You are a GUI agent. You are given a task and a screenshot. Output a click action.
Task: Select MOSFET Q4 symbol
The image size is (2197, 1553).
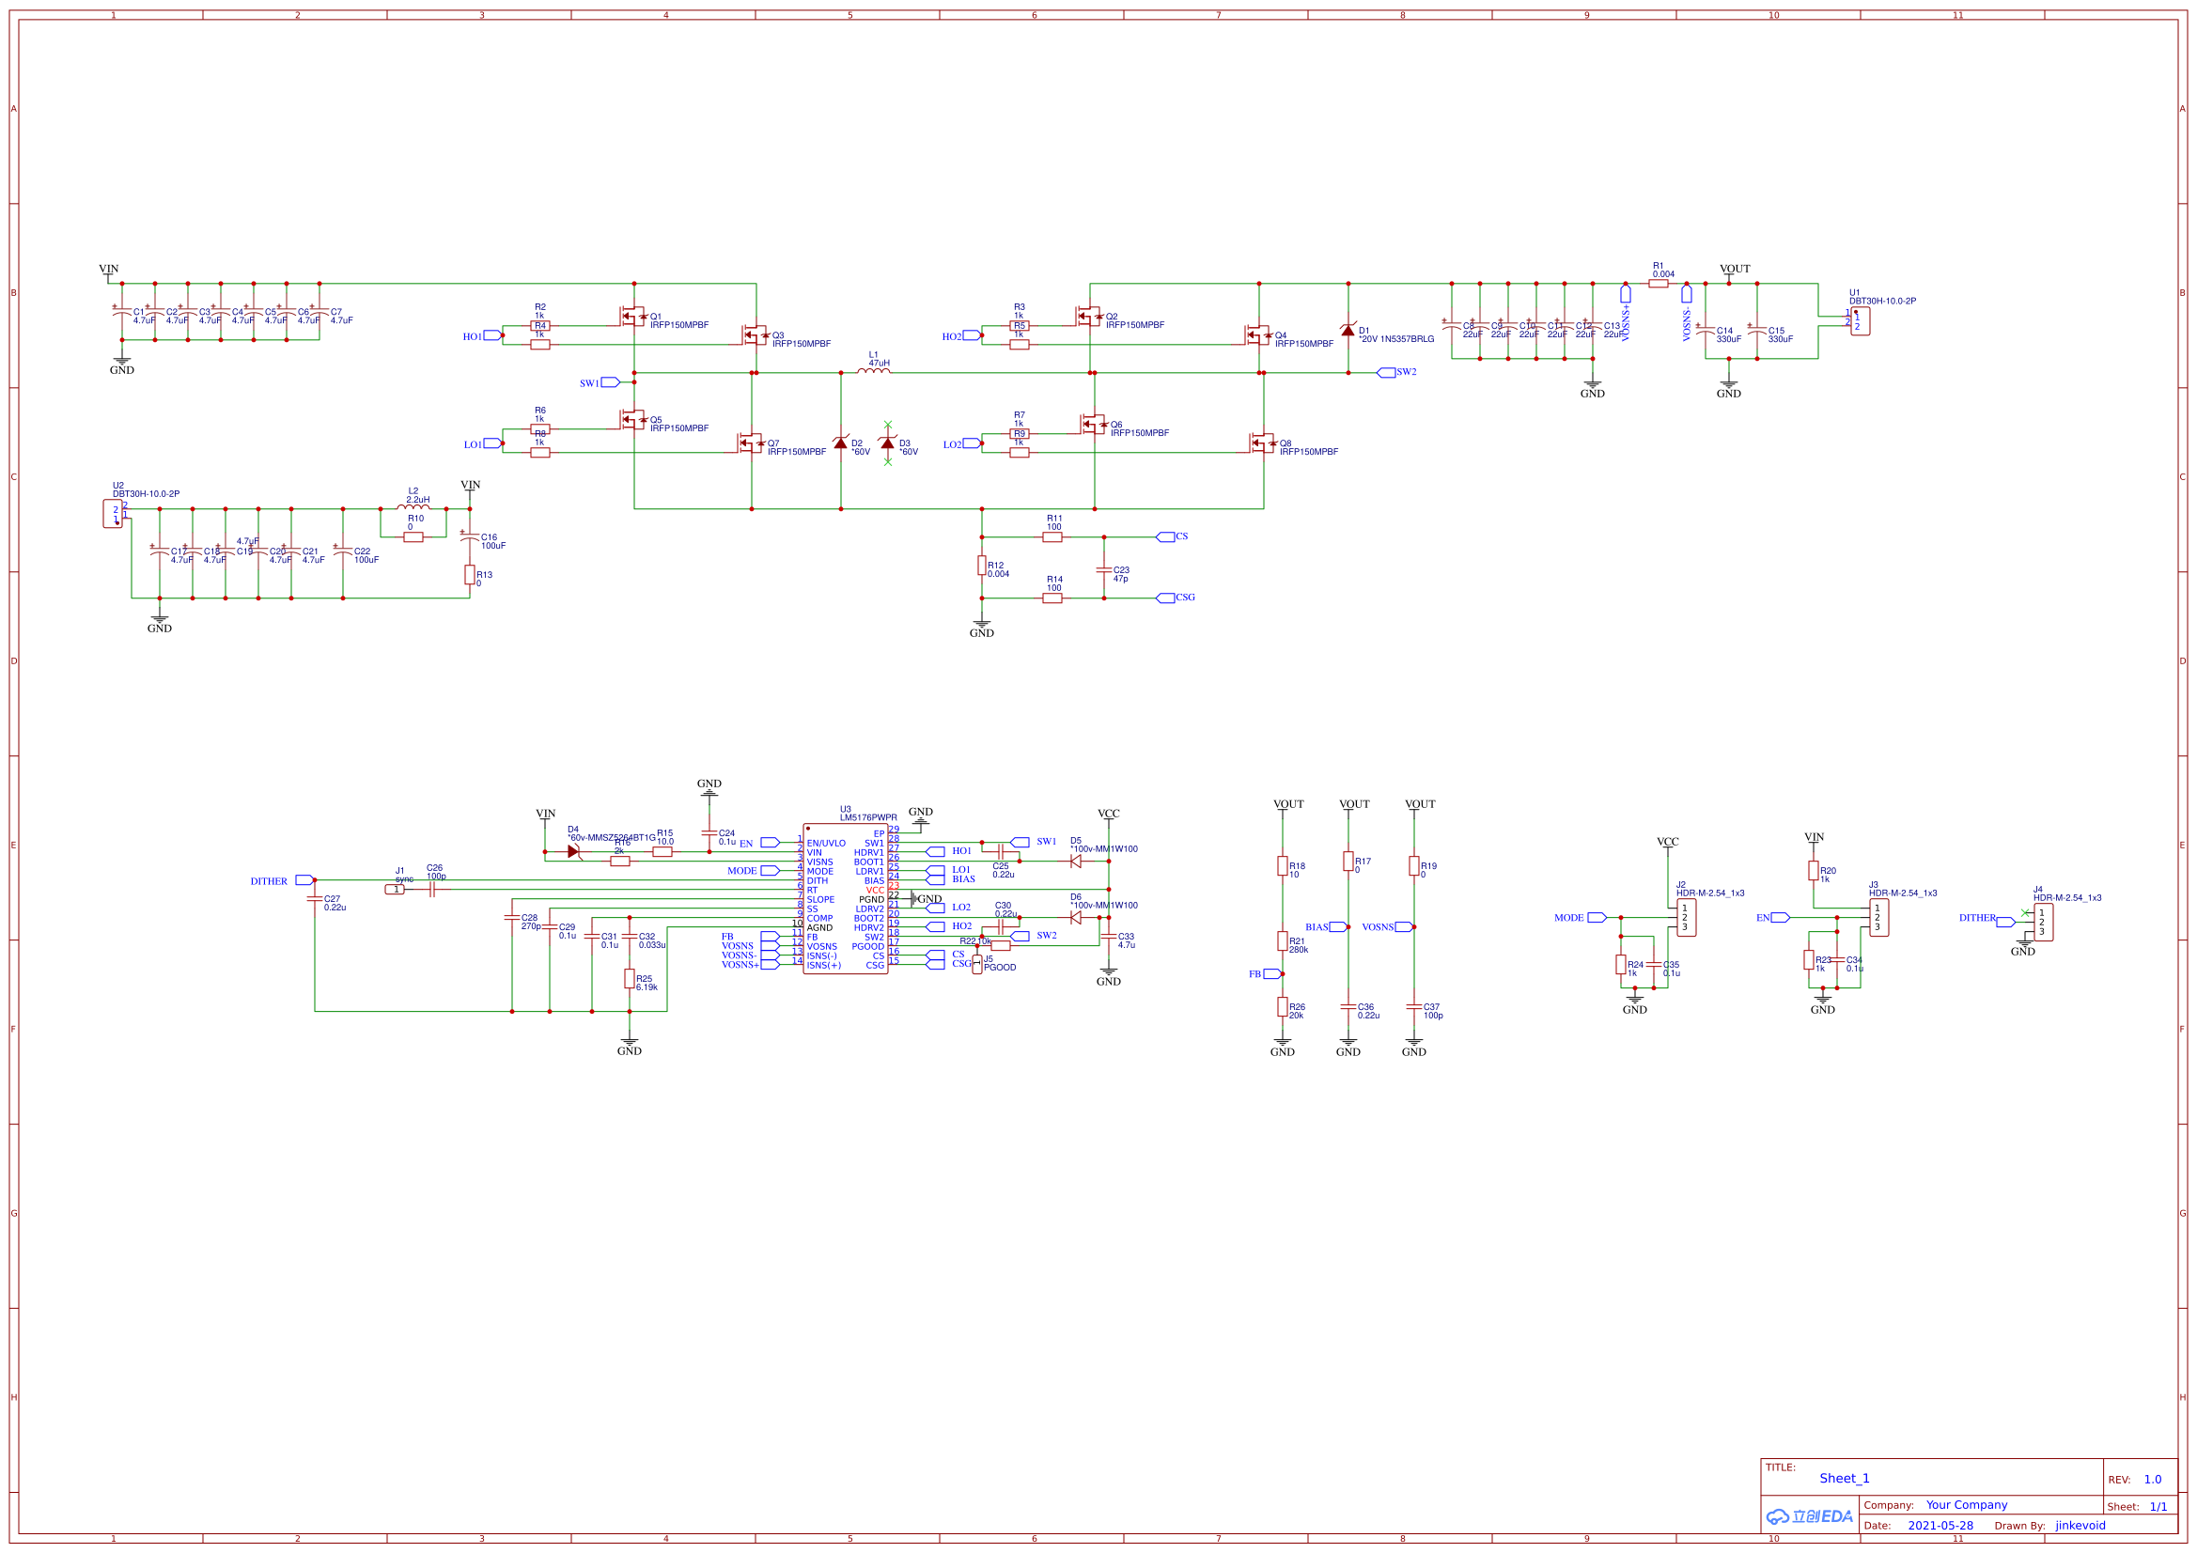click(x=1257, y=334)
